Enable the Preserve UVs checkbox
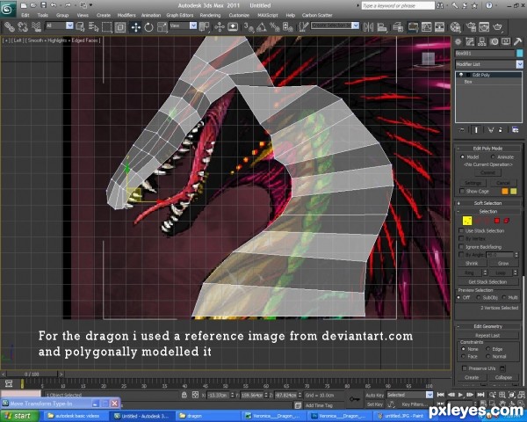 tap(465, 368)
